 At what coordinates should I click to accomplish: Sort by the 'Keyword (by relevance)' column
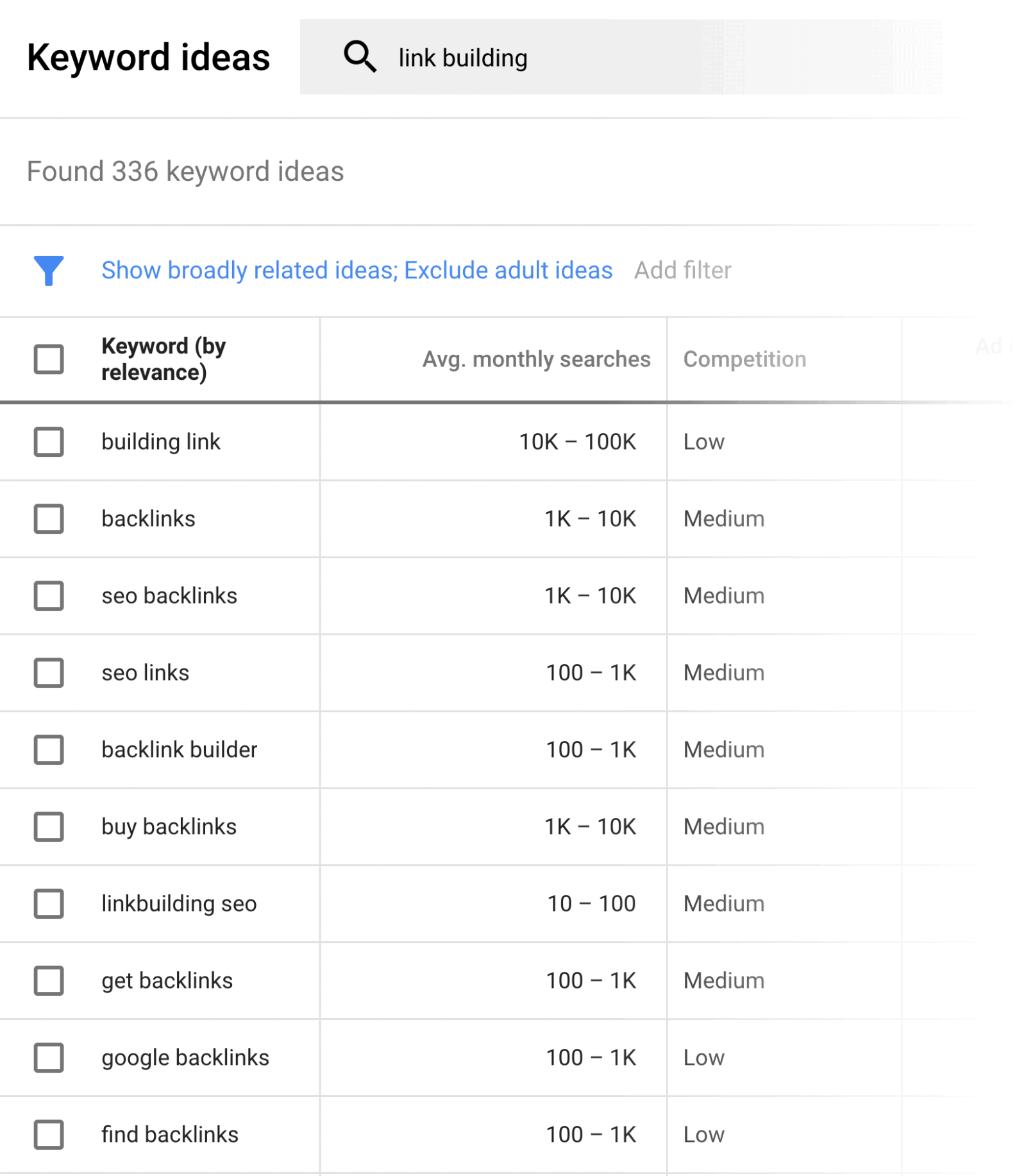coord(164,359)
